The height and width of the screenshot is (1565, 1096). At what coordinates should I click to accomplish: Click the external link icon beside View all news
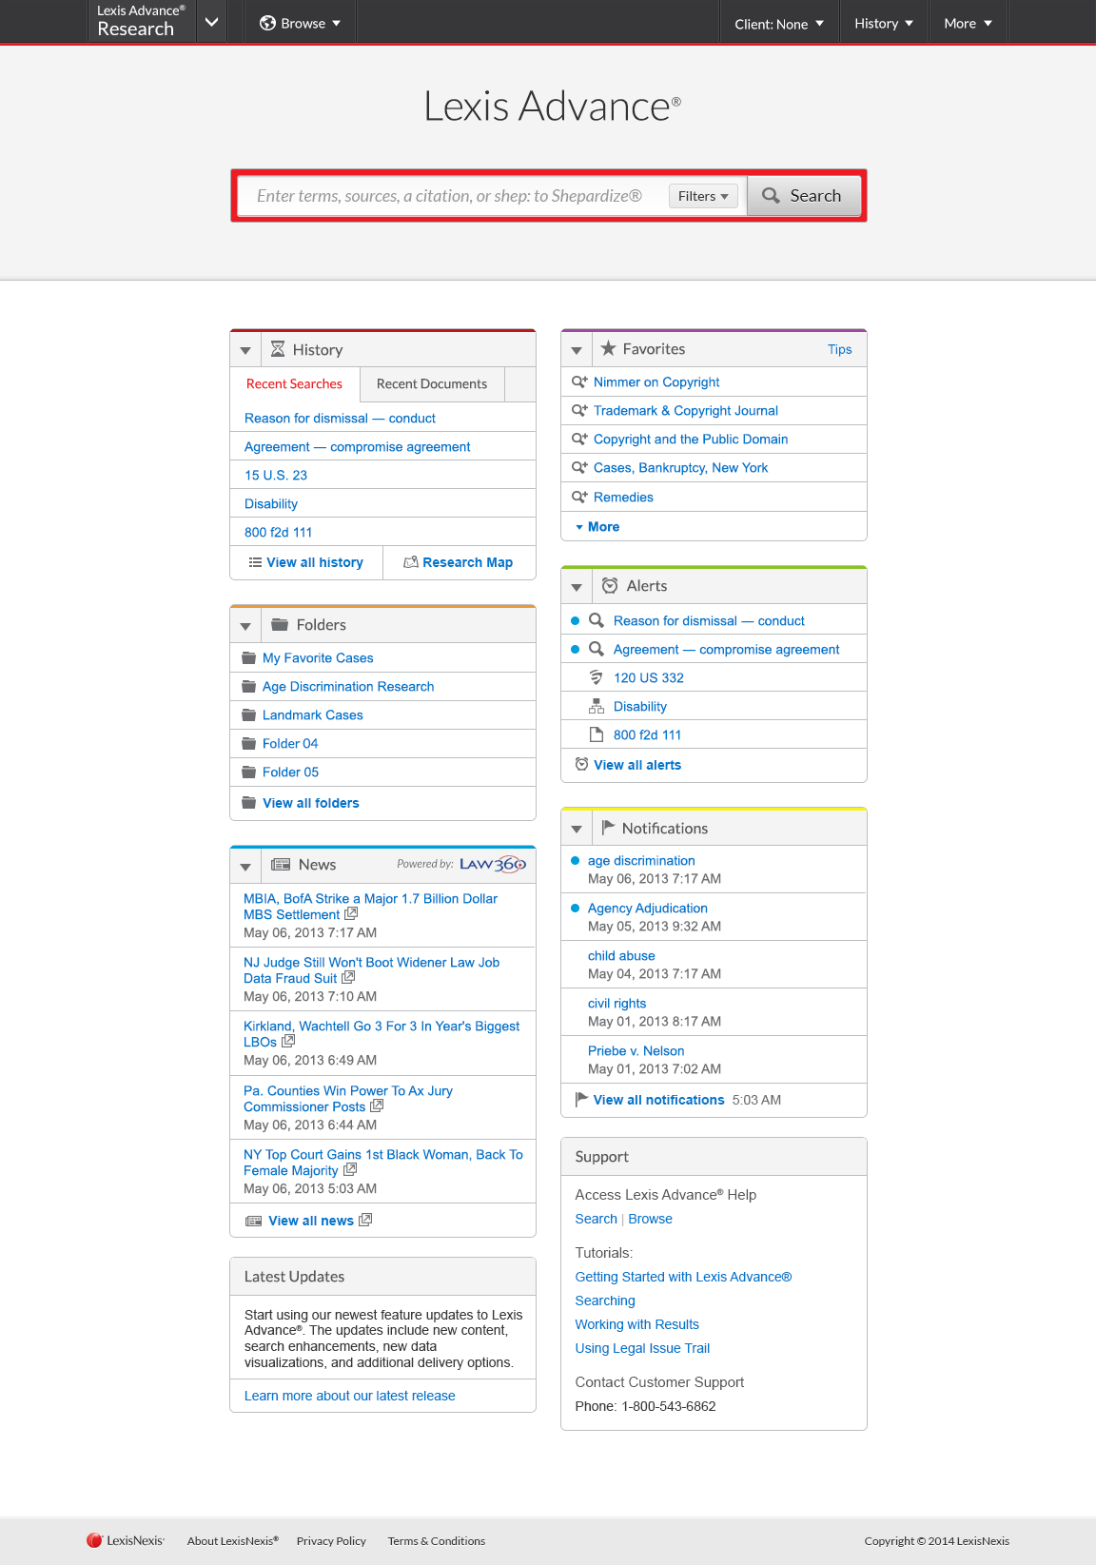(x=365, y=1220)
